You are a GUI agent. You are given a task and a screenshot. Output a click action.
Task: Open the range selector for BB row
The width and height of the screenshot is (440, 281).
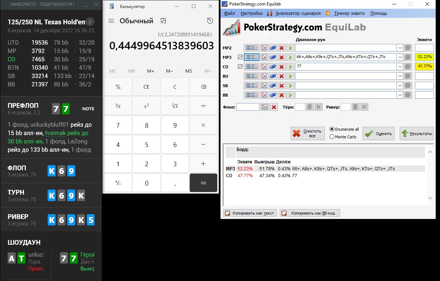(x=251, y=95)
